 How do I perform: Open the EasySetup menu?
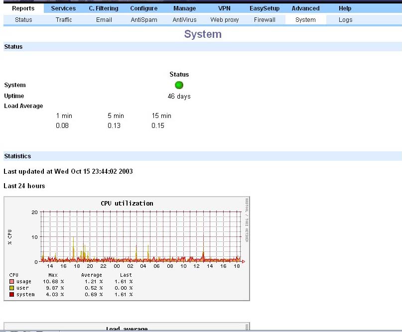click(x=265, y=8)
